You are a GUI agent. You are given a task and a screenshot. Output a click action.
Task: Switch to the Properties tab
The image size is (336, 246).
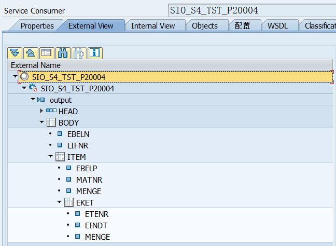coord(37,26)
